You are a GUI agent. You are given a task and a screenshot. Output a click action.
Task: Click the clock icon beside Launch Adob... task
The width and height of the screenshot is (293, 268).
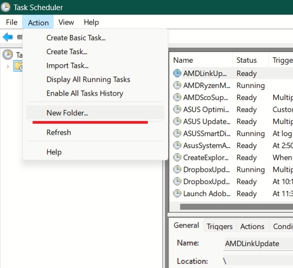point(177,194)
